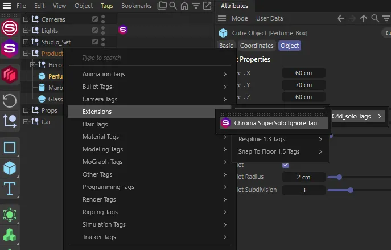Open the Snap To Floor 1.5 Tags submenu
The height and width of the screenshot is (250, 391).
280,151
